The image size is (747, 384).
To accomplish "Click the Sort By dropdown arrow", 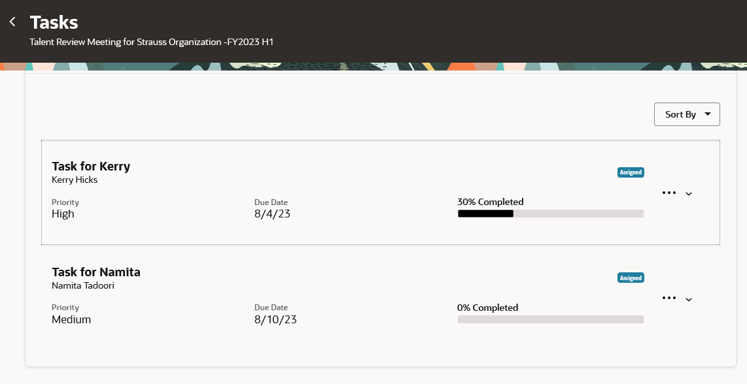I will (708, 114).
